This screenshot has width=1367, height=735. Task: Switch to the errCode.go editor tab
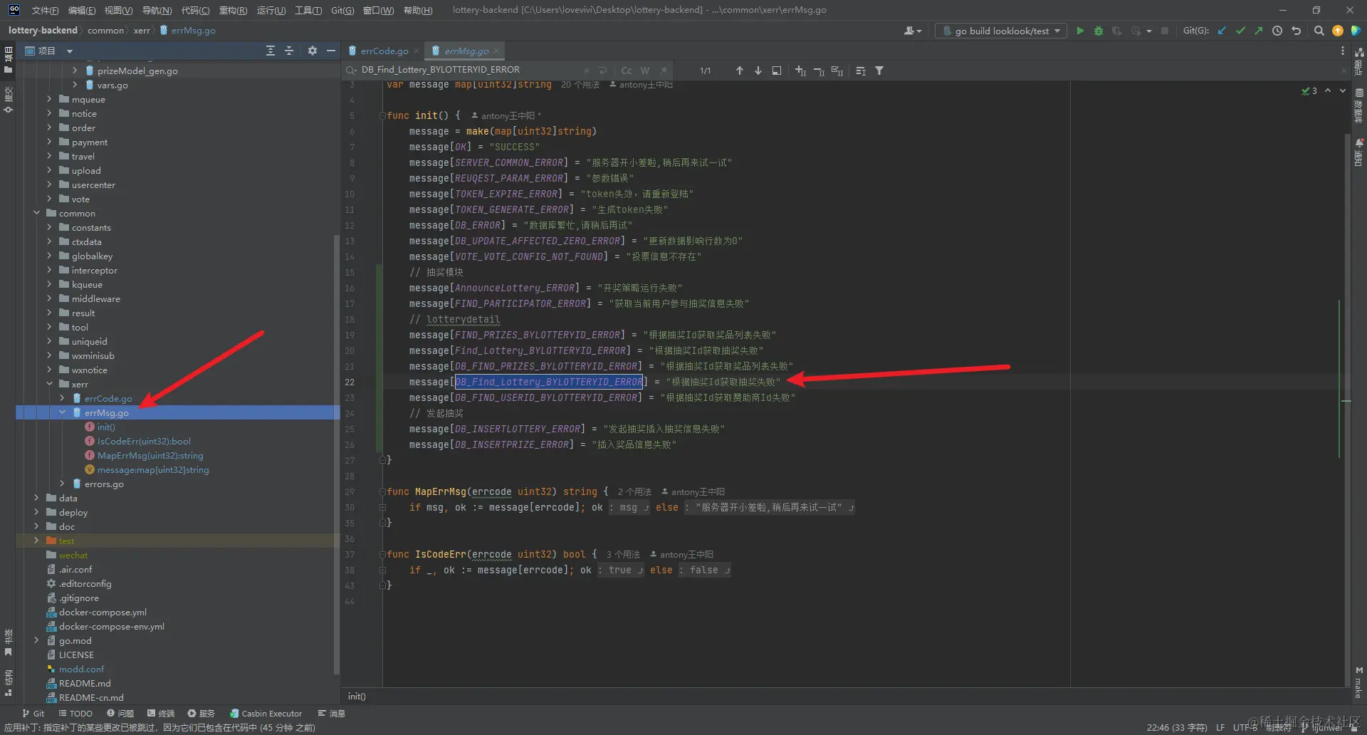pyautogui.click(x=384, y=51)
